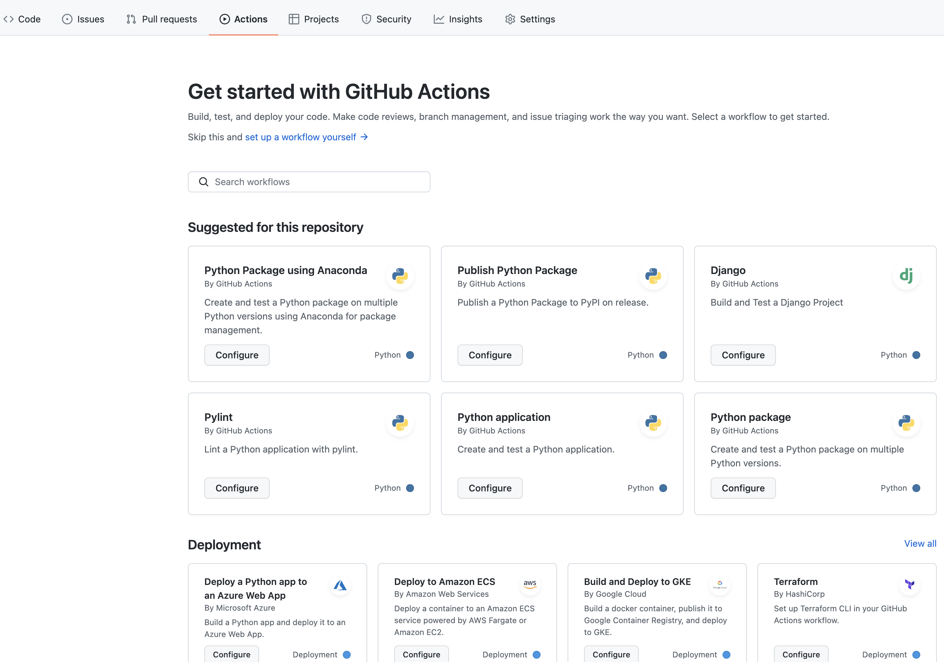Click the Terraform logo icon
944x662 pixels.
pos(909,584)
